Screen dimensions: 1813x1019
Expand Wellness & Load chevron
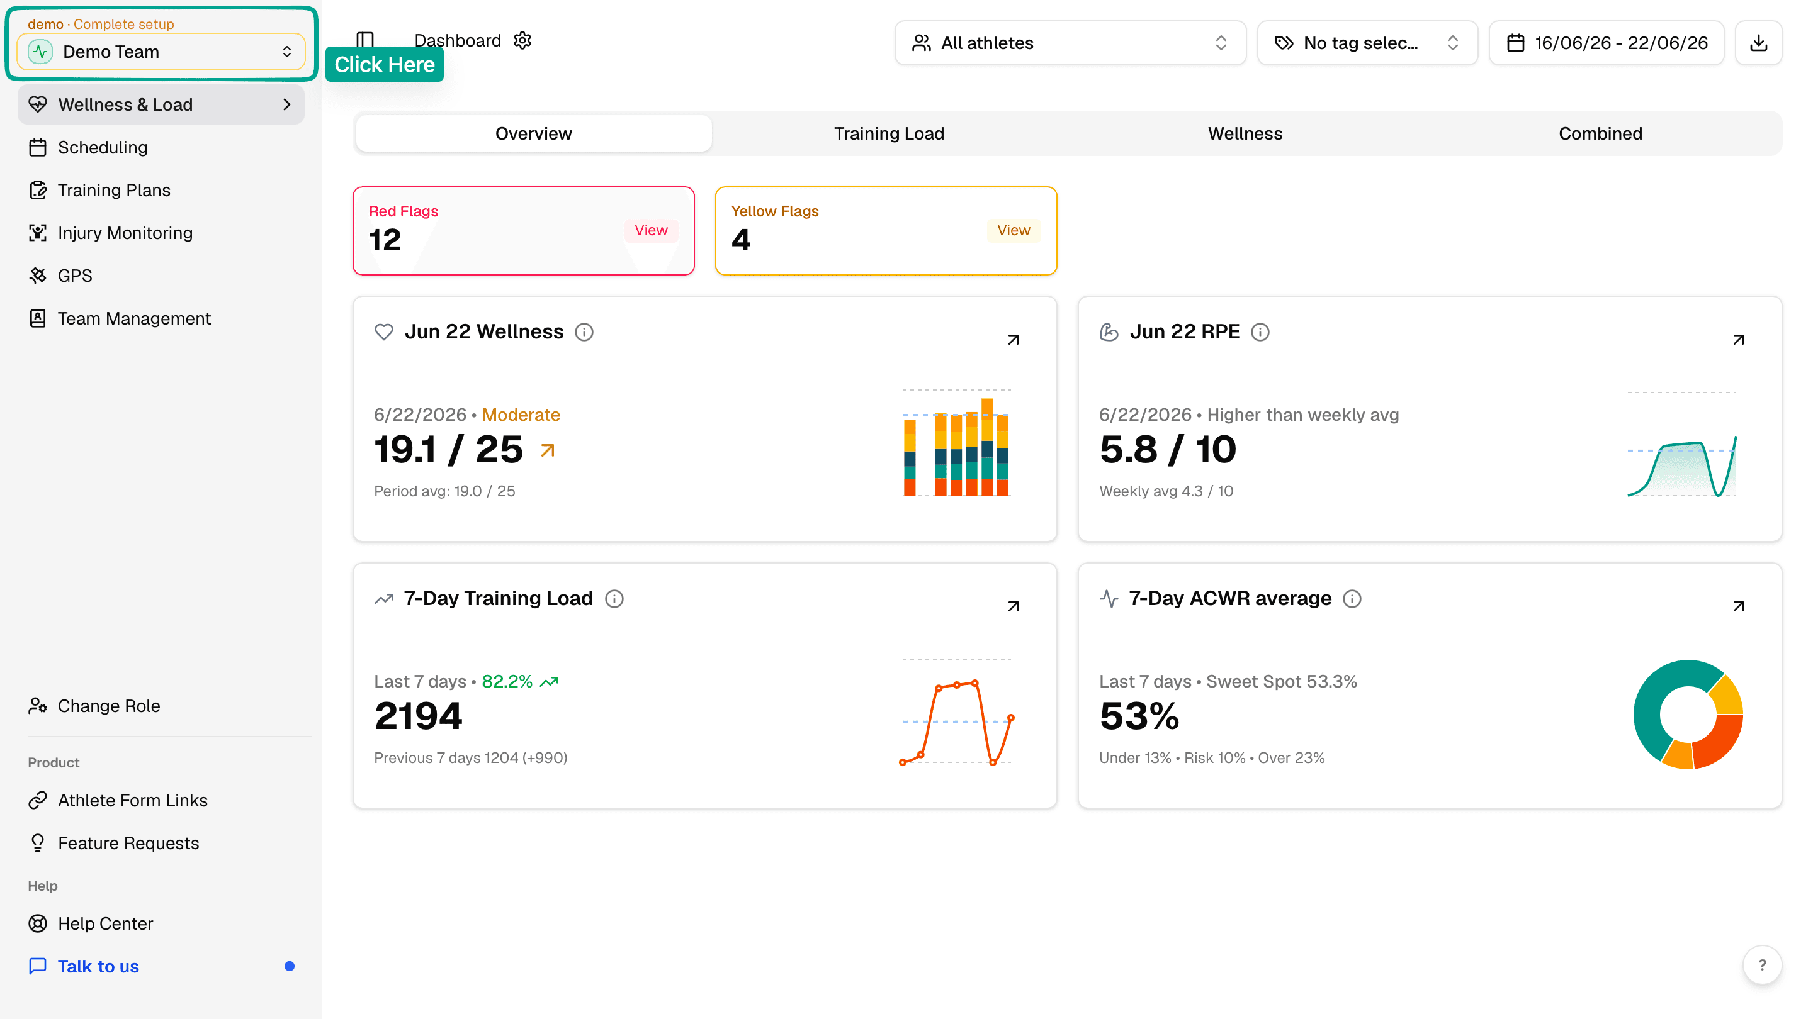pyautogui.click(x=286, y=105)
